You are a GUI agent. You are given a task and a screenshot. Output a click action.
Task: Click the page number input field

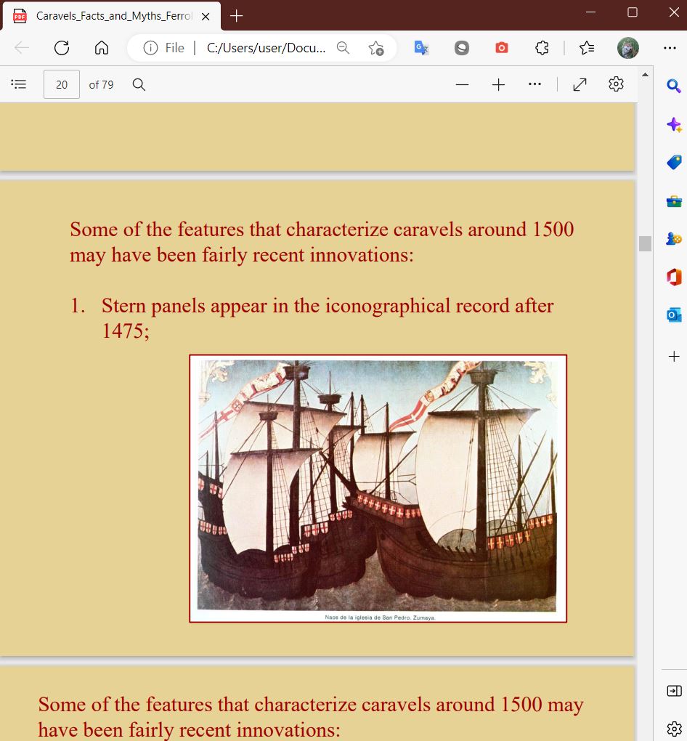click(62, 84)
